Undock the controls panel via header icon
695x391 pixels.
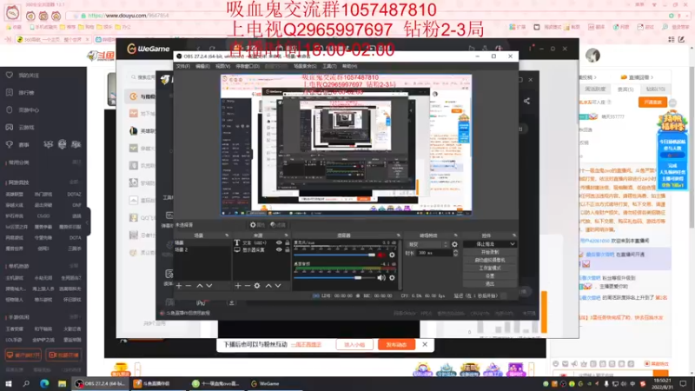(x=513, y=235)
